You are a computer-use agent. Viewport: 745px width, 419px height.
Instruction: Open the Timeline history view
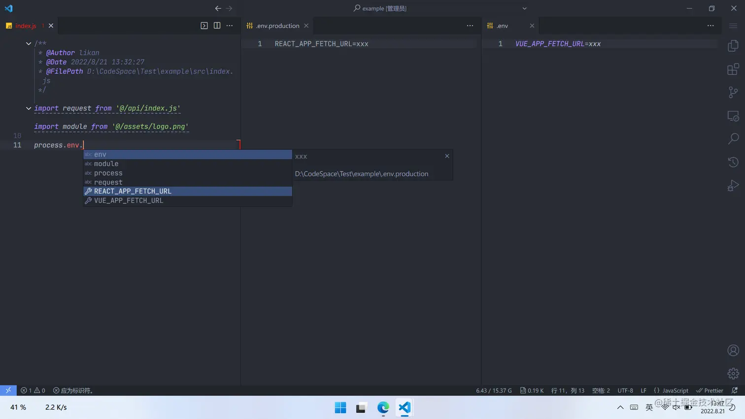[733, 162]
